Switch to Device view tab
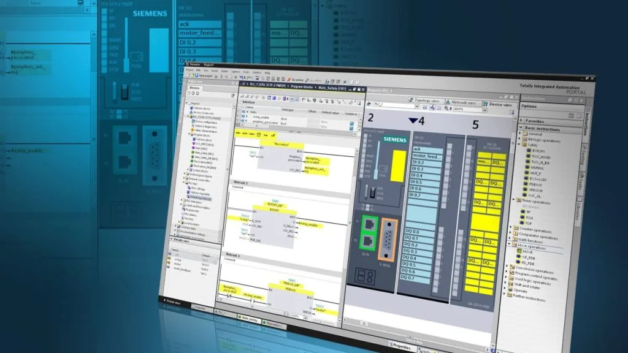The image size is (628, 353). click(x=499, y=104)
